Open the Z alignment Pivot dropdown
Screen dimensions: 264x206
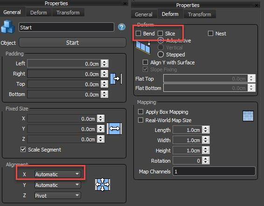[x=58, y=195]
